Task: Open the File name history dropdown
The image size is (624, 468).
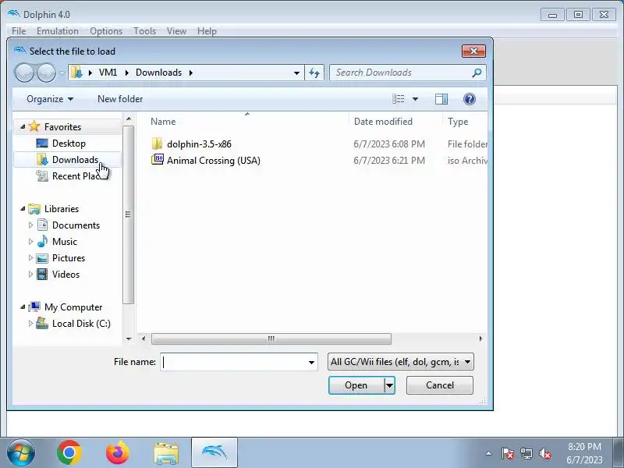Action: 311,362
